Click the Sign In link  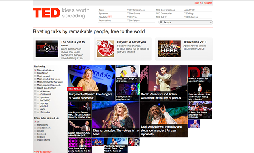point(198,3)
